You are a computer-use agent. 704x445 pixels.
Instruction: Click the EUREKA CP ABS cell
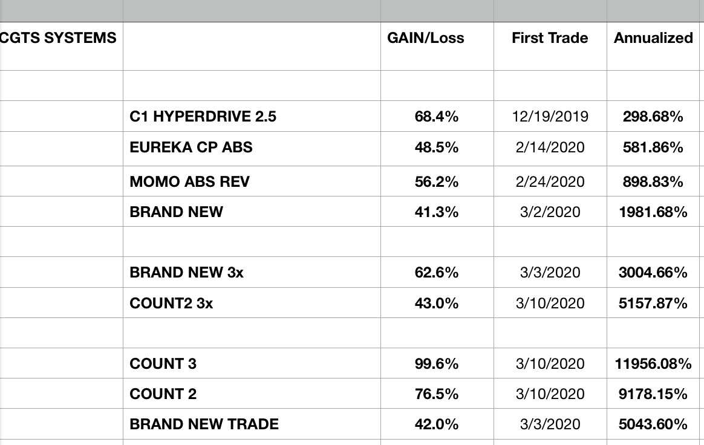[x=191, y=147]
